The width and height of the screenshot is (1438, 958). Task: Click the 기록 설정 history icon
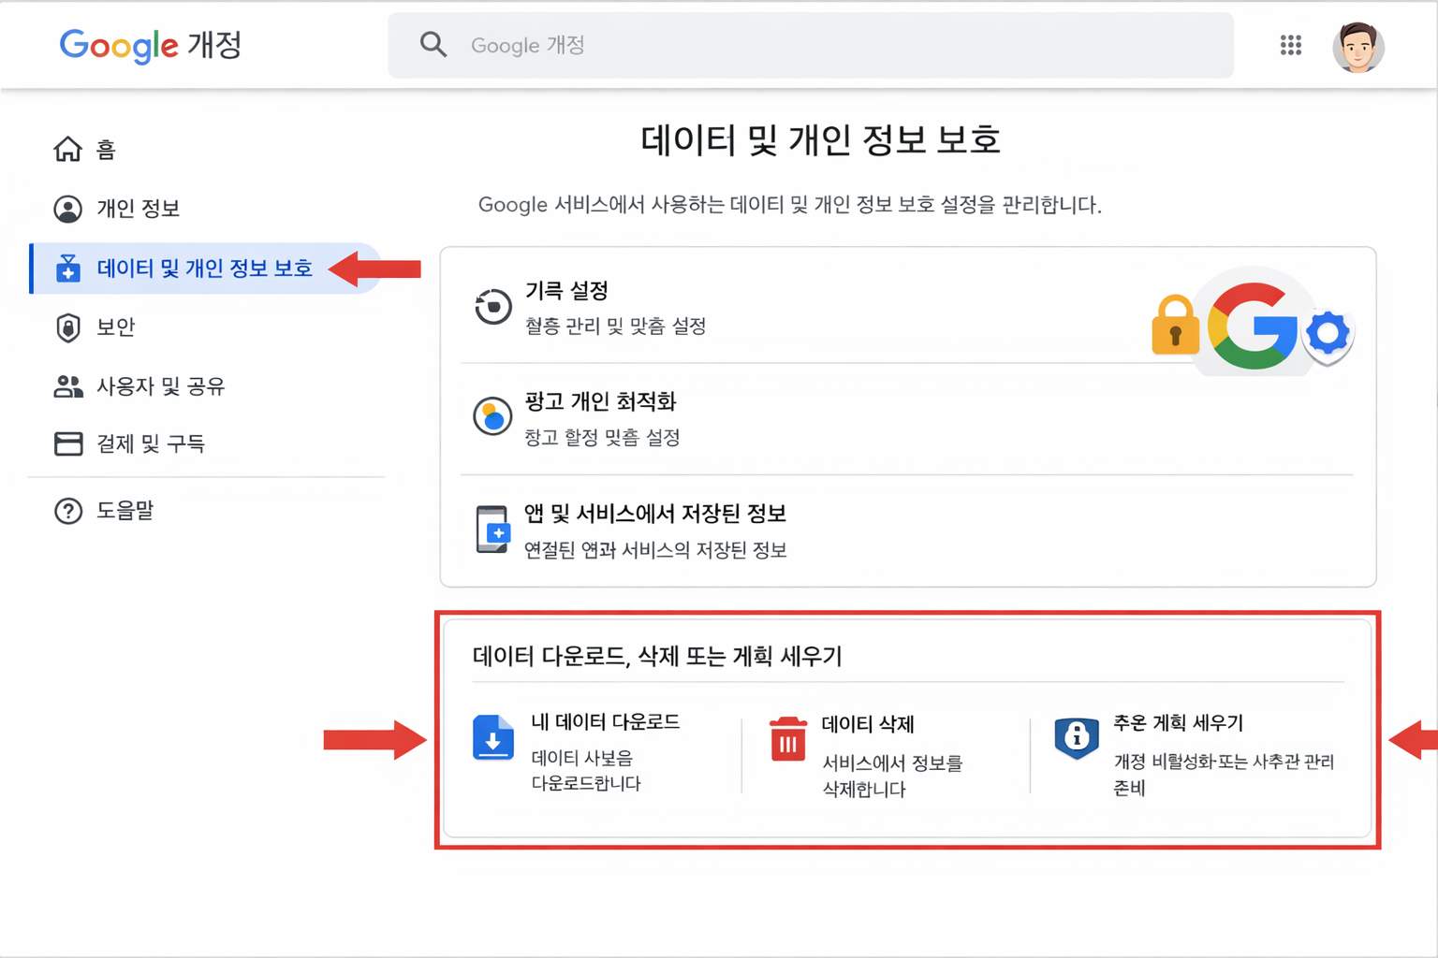(492, 307)
